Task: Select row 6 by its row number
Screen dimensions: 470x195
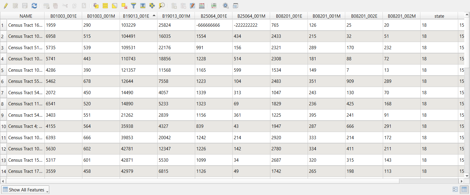Action: click(3, 81)
